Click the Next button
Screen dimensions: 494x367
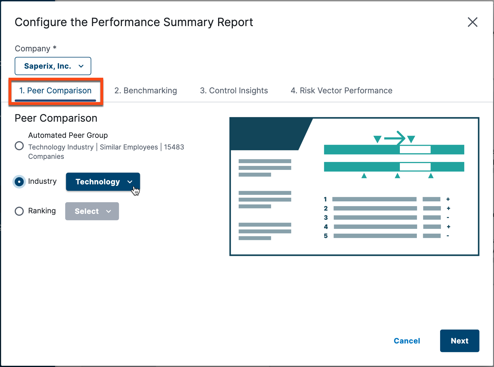click(459, 341)
